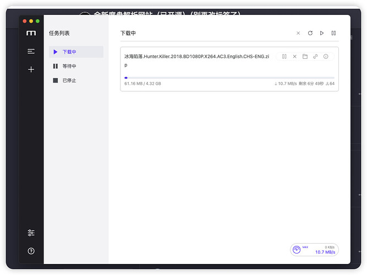Open the task list menu icon in sidebar
The height and width of the screenshot is (275, 367).
(31, 51)
